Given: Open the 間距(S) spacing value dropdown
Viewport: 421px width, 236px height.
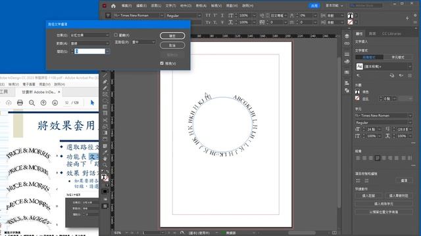Looking at the screenshot, I should (x=107, y=51).
